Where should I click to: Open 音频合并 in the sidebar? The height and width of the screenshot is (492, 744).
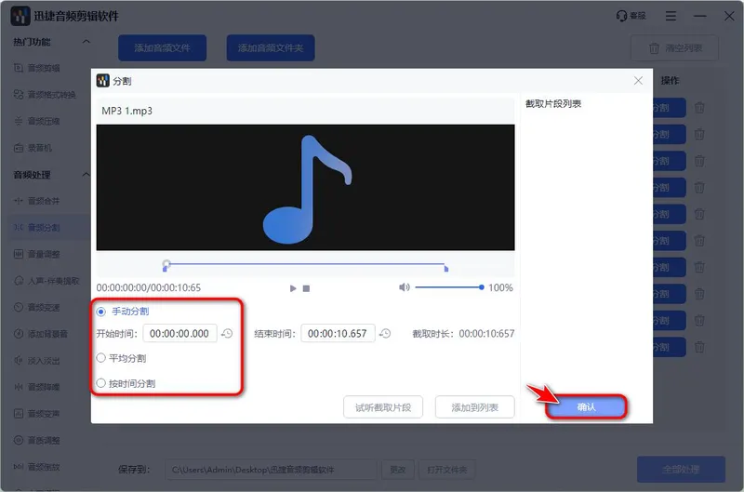[x=37, y=201]
